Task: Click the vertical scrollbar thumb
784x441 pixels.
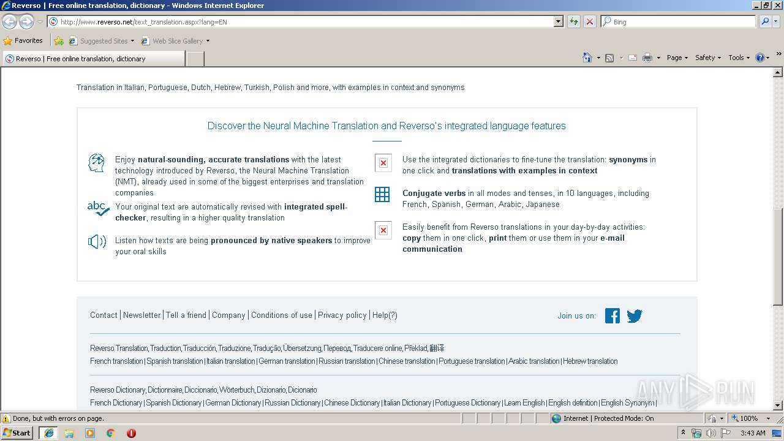Action: pos(778,257)
